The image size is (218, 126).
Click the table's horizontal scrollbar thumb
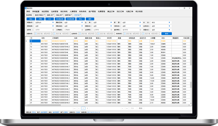44,105
